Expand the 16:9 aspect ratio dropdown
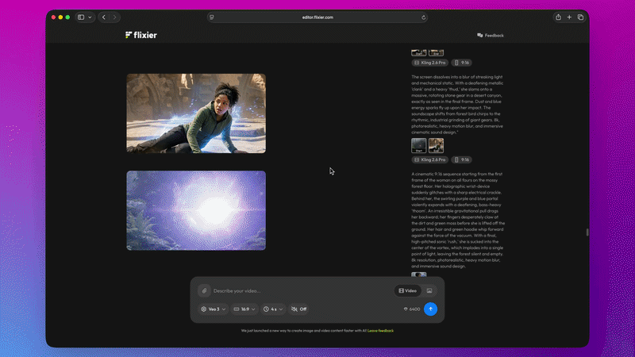The height and width of the screenshot is (357, 635). pyautogui.click(x=244, y=309)
